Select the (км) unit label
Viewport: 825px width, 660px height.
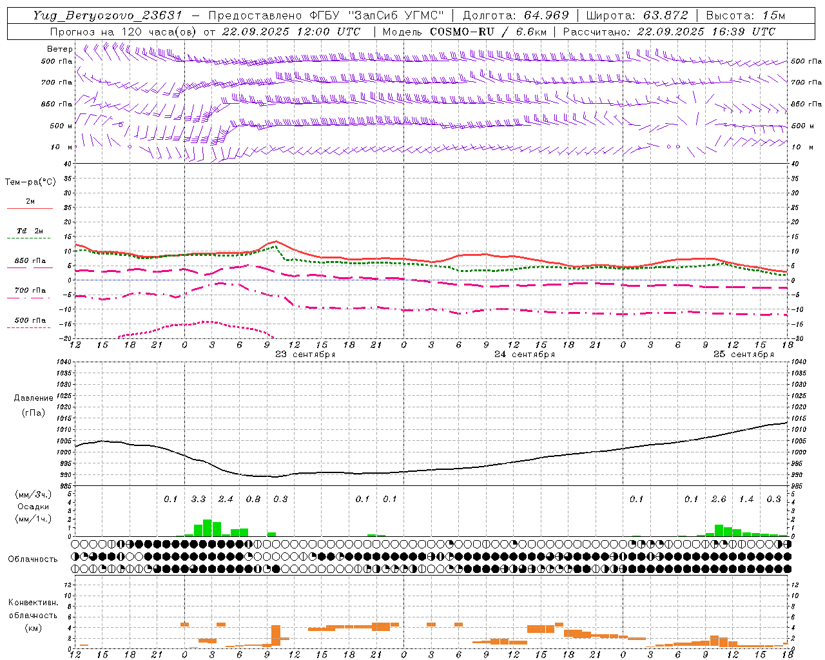(33, 628)
